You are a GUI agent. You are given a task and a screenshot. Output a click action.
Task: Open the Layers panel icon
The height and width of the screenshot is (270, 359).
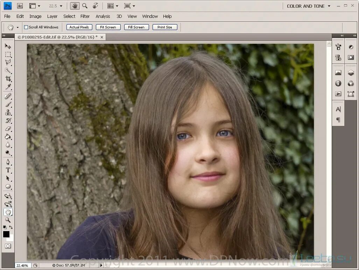click(351, 73)
